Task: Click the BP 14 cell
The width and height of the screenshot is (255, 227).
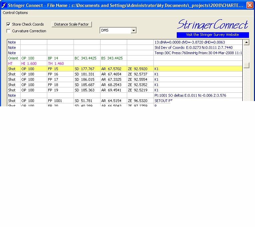Action: tap(60, 58)
